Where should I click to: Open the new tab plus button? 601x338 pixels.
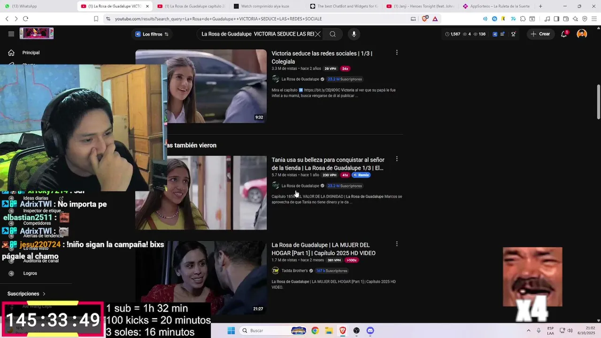540,6
